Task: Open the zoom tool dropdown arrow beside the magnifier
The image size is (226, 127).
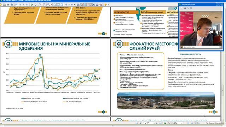Action: (51, 5)
